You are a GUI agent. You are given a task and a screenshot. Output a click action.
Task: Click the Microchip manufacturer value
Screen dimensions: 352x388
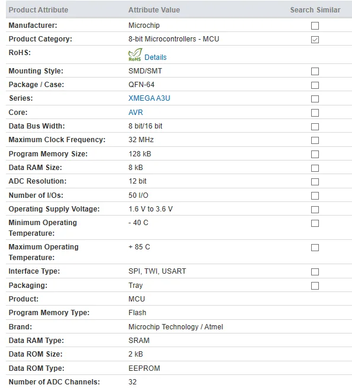pos(144,25)
